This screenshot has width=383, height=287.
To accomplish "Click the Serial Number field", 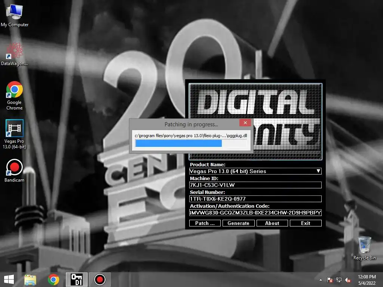I will pos(255,199).
